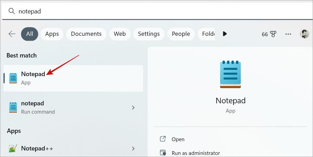The width and height of the screenshot is (313, 157).
Task: Click the notepad Run command icon
Action: coord(13,107)
